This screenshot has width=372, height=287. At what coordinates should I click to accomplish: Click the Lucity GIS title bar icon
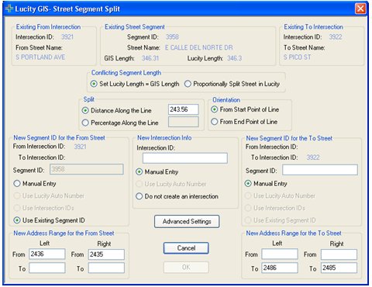pyautogui.click(x=9, y=9)
